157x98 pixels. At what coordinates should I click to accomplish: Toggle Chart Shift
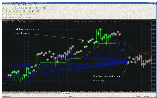click(x=25, y=11)
